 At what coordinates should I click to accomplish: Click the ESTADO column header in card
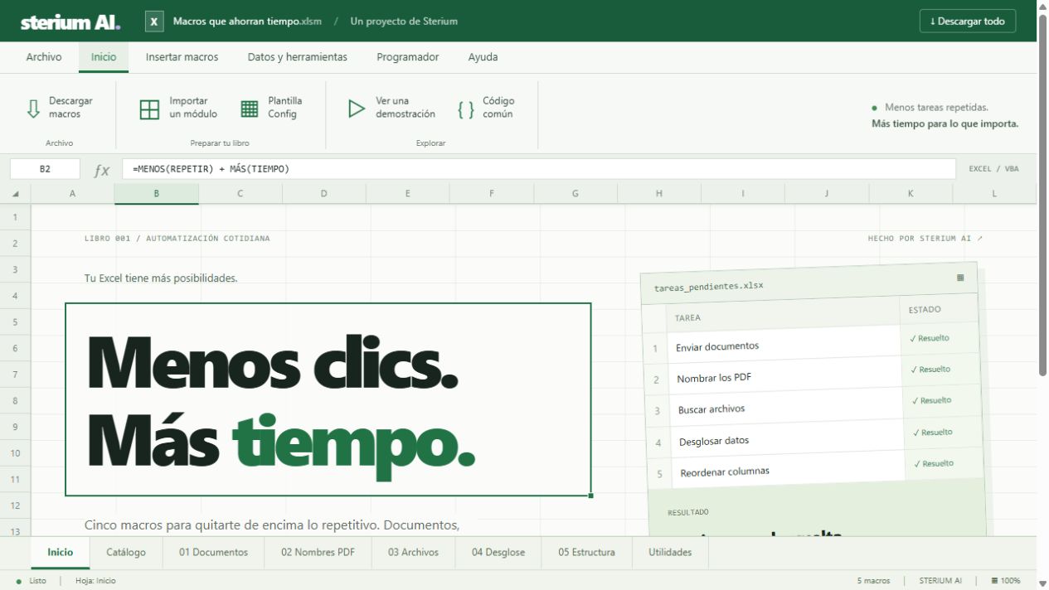point(925,310)
